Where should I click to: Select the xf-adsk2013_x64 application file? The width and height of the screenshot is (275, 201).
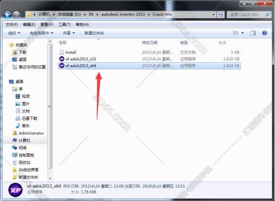coord(149,66)
